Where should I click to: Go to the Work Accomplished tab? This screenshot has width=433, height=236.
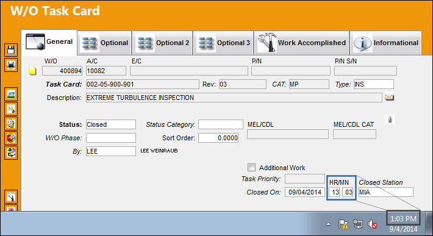(x=301, y=43)
